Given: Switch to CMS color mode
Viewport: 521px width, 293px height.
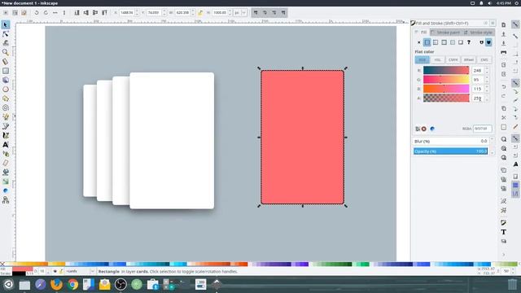Looking at the screenshot, I should pyautogui.click(x=484, y=59).
